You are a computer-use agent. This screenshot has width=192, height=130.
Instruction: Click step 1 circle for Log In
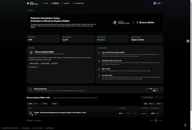tap(99, 53)
